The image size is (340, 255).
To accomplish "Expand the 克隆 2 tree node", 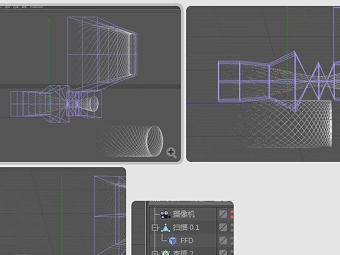I will [x=155, y=253].
